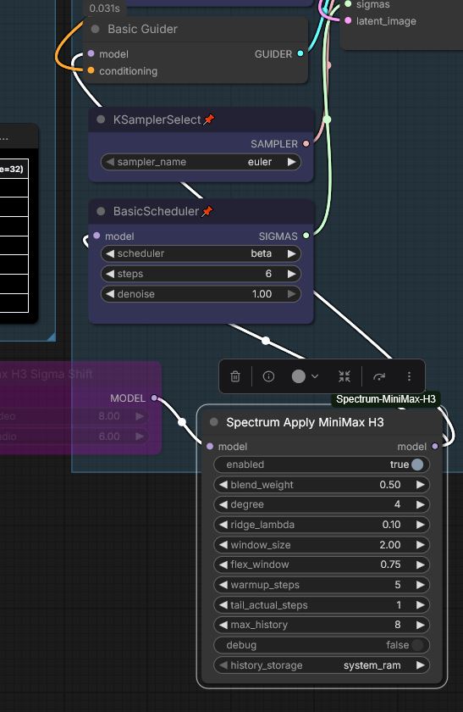Decrease warmup_steps with left arrow
The width and height of the screenshot is (463, 712).
point(223,585)
